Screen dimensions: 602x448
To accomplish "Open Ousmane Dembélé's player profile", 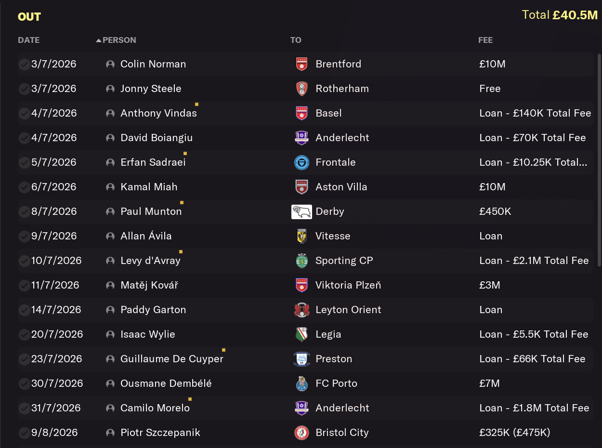I will point(166,383).
